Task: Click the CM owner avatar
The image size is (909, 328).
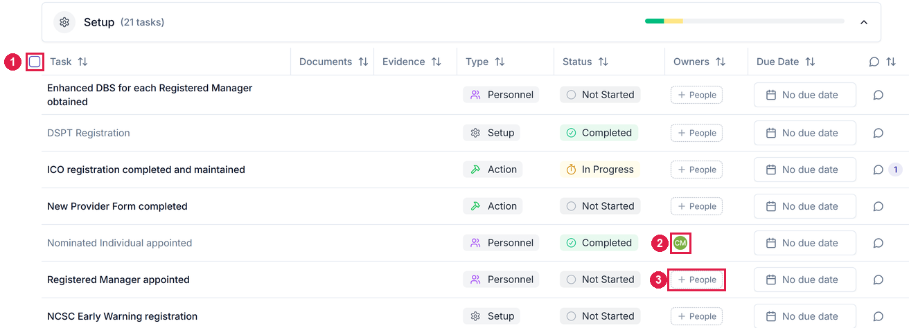Action: 680,243
